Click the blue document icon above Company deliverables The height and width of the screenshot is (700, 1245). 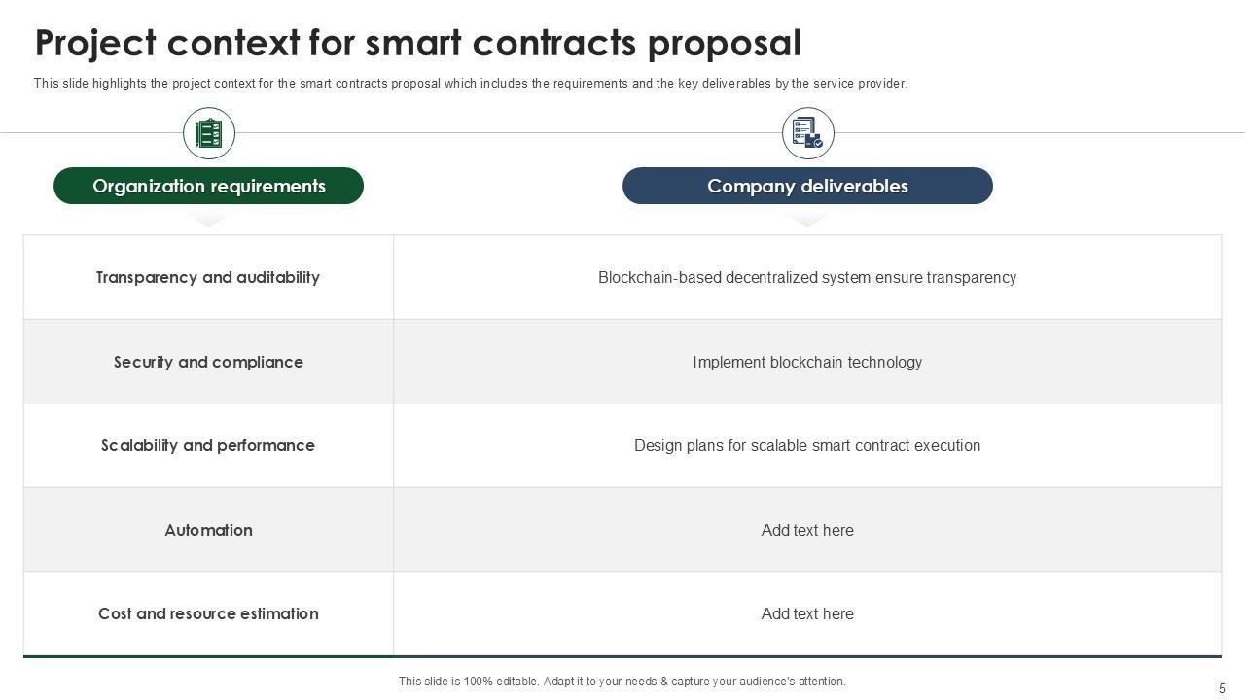pos(807,133)
